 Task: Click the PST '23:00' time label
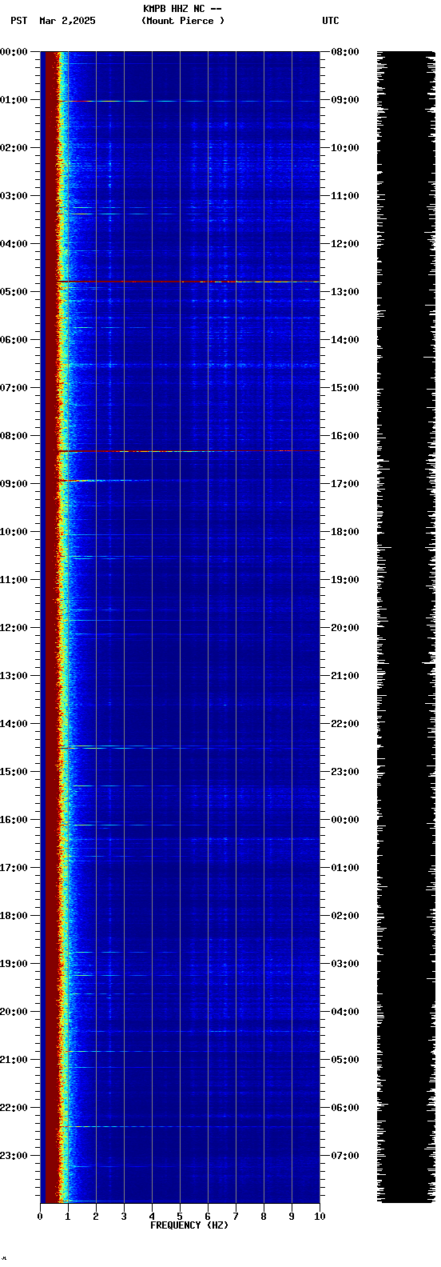(x=14, y=1156)
